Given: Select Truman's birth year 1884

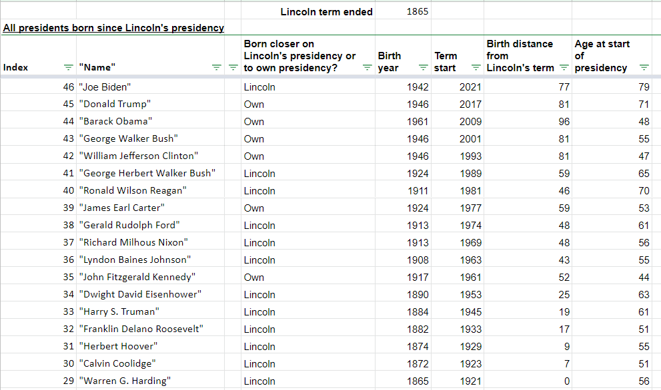Looking at the screenshot, I should point(403,311).
